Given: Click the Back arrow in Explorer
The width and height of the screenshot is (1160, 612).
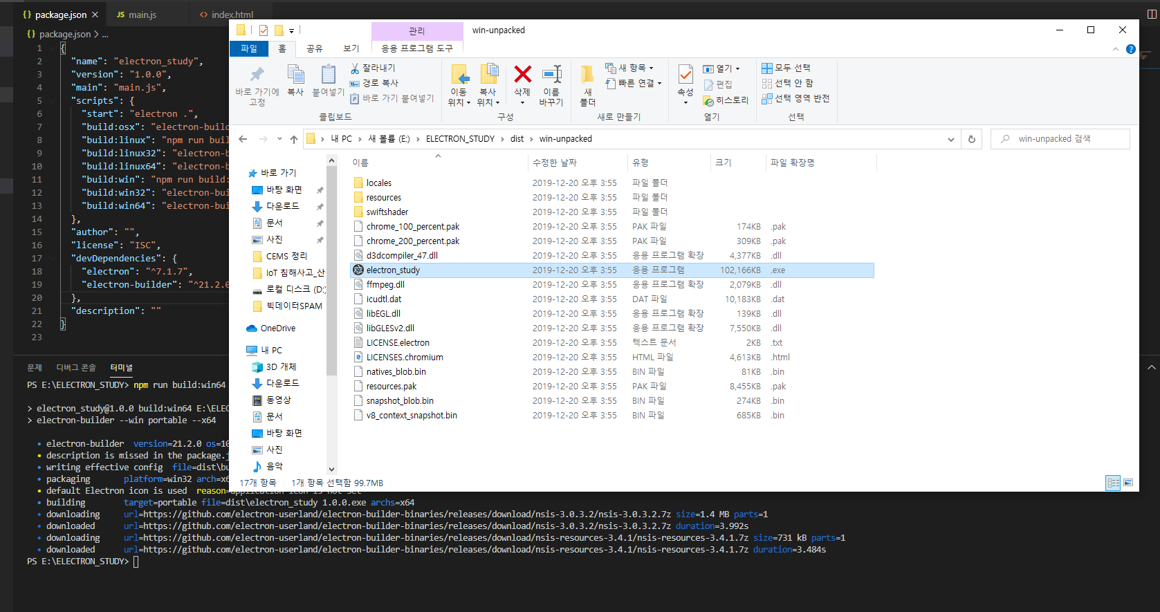Looking at the screenshot, I should [x=243, y=139].
